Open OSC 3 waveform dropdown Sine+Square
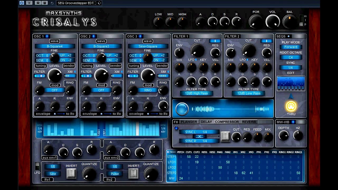The width and height of the screenshot is (338, 190). pyautogui.click(x=148, y=46)
